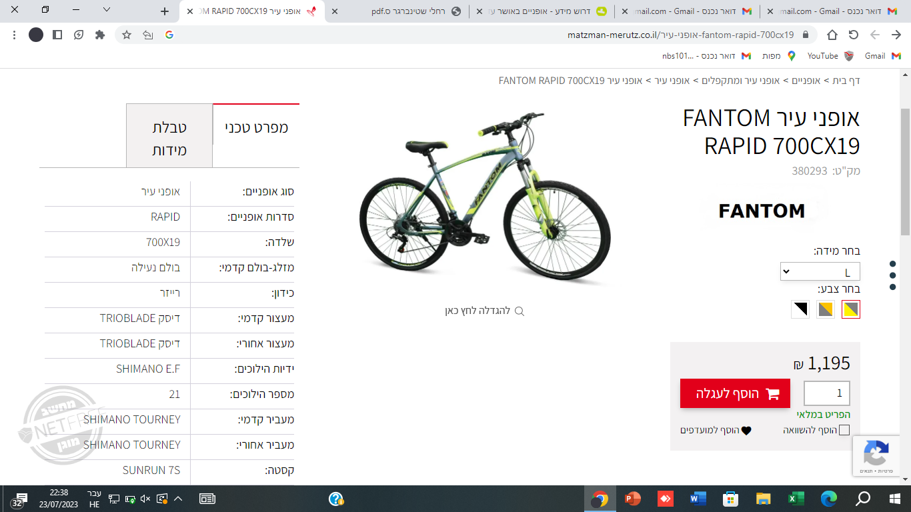Click the red הוסף לעגלה button
This screenshot has height=512, width=911.
click(x=735, y=393)
